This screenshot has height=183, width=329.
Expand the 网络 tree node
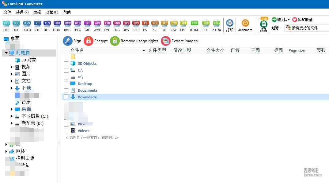click(6, 151)
